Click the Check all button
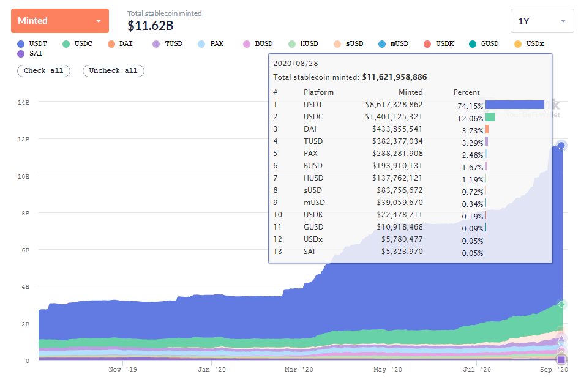The image size is (581, 385). point(43,71)
